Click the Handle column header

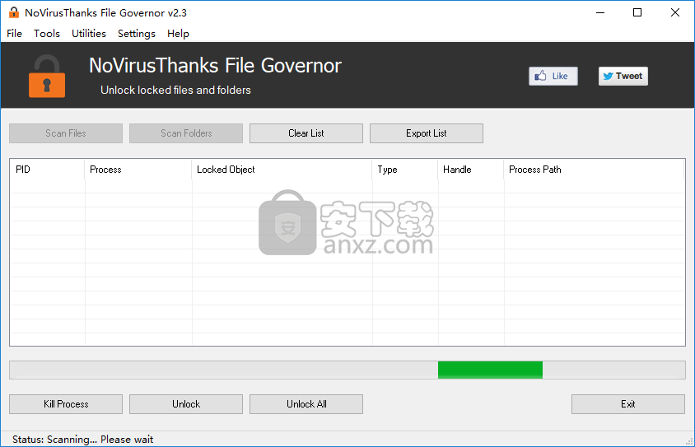pos(470,170)
